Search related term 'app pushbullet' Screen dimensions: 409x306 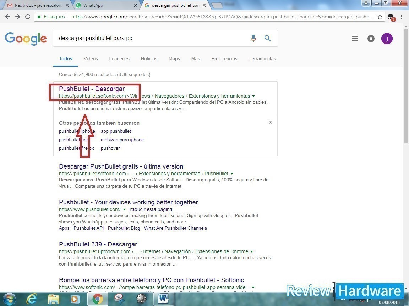116,131
